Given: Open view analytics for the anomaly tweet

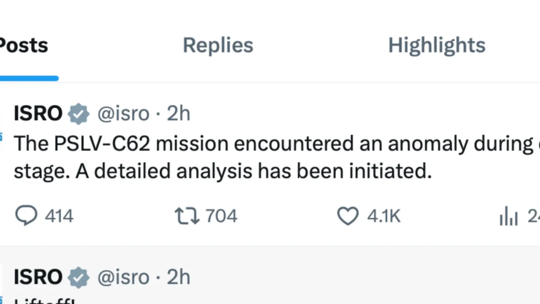Looking at the screenshot, I should [x=508, y=216].
